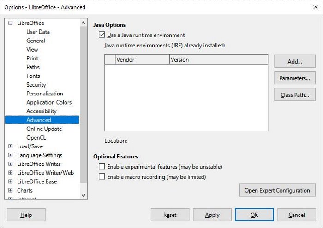323x228 pixels.
Task: Open the Security options page
Action: [36, 85]
